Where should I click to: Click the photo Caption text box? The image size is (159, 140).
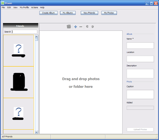(x=140, y=94)
